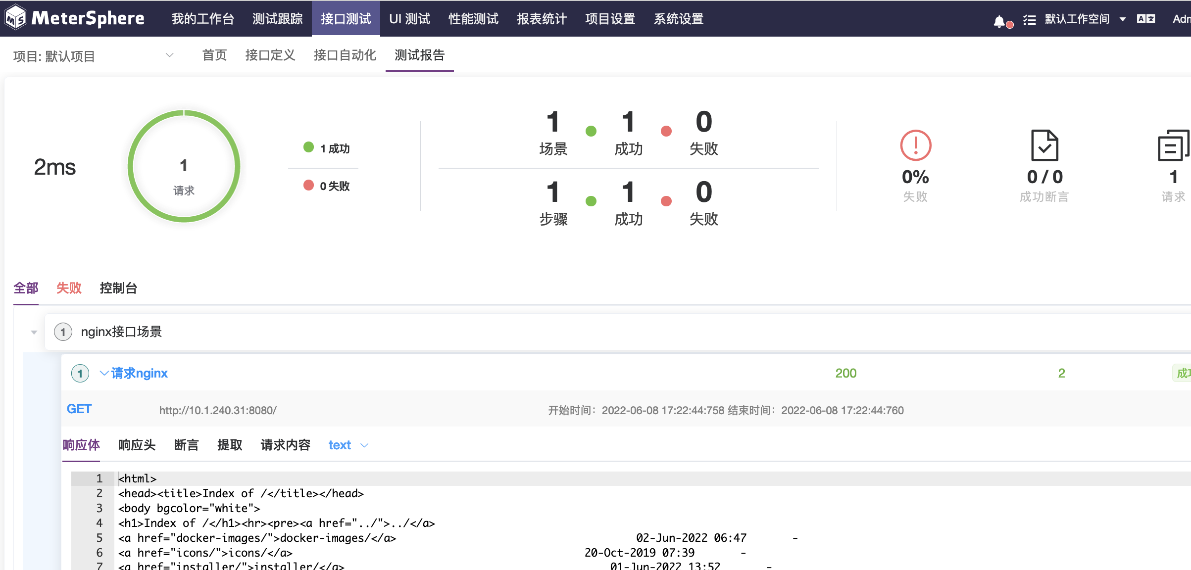Click the failure rate warning icon

point(915,146)
